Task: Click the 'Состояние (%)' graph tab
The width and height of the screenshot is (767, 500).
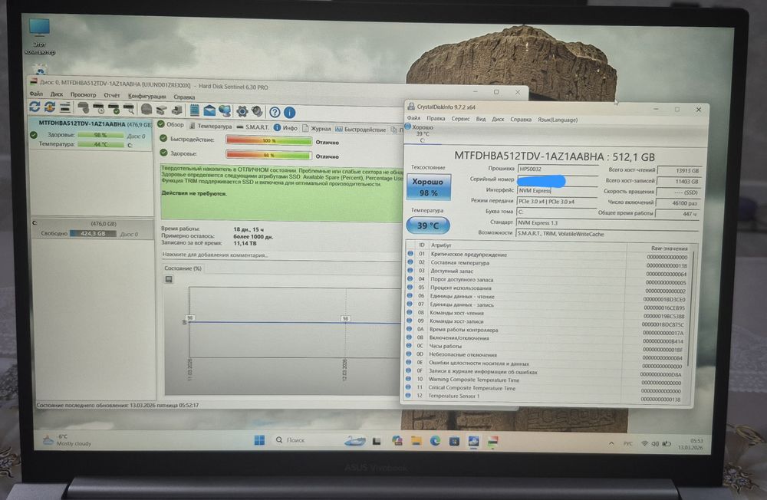Action: [x=183, y=268]
